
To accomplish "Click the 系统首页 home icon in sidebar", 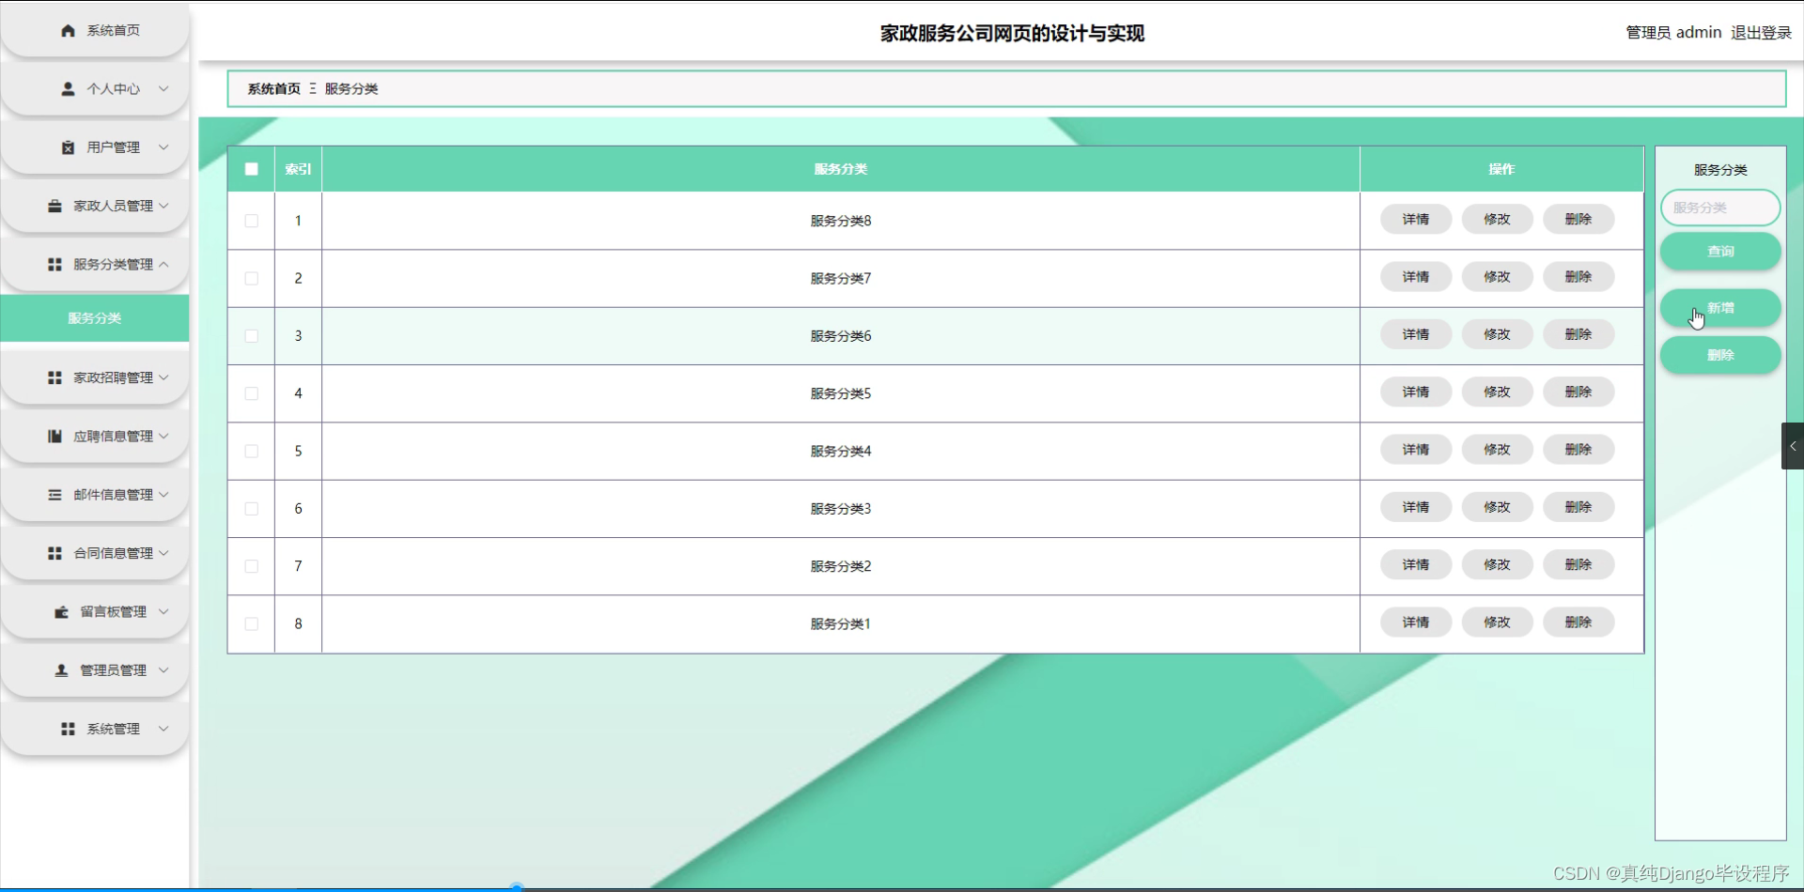I will [67, 30].
